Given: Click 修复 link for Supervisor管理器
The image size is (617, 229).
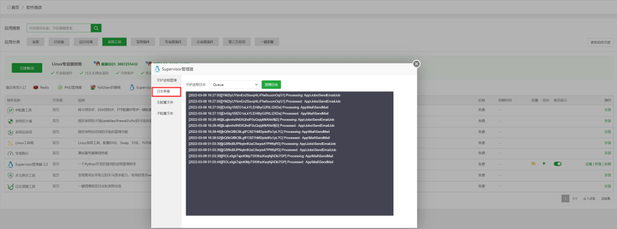Looking at the screenshot, I should [x=598, y=164].
